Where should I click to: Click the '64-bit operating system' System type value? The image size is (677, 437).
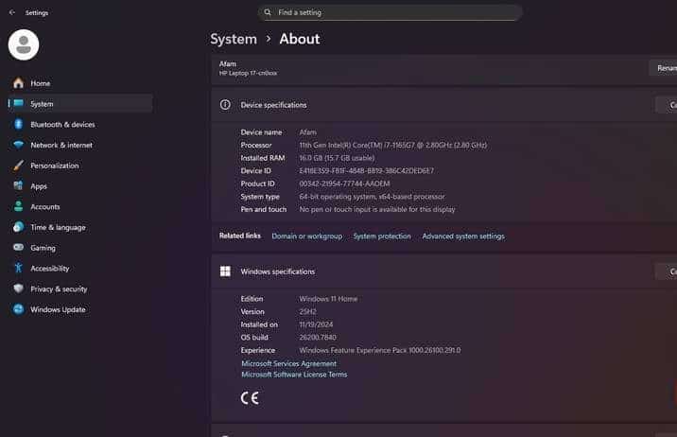372,197
